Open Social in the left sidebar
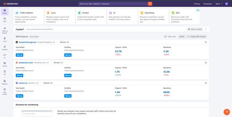232x117 pixels. (x=5, y=65)
